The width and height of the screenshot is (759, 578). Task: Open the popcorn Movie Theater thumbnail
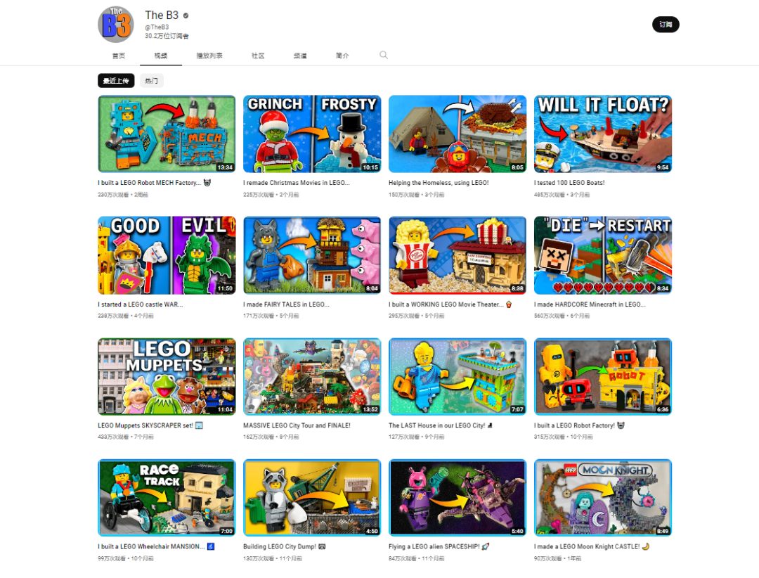(x=458, y=255)
